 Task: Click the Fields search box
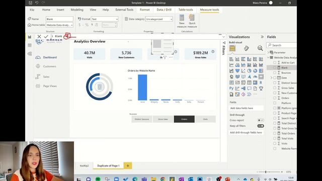(282, 45)
